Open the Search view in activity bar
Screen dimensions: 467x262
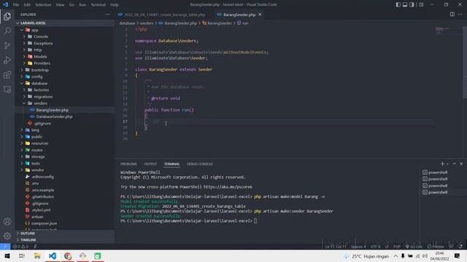pyautogui.click(x=7, y=31)
